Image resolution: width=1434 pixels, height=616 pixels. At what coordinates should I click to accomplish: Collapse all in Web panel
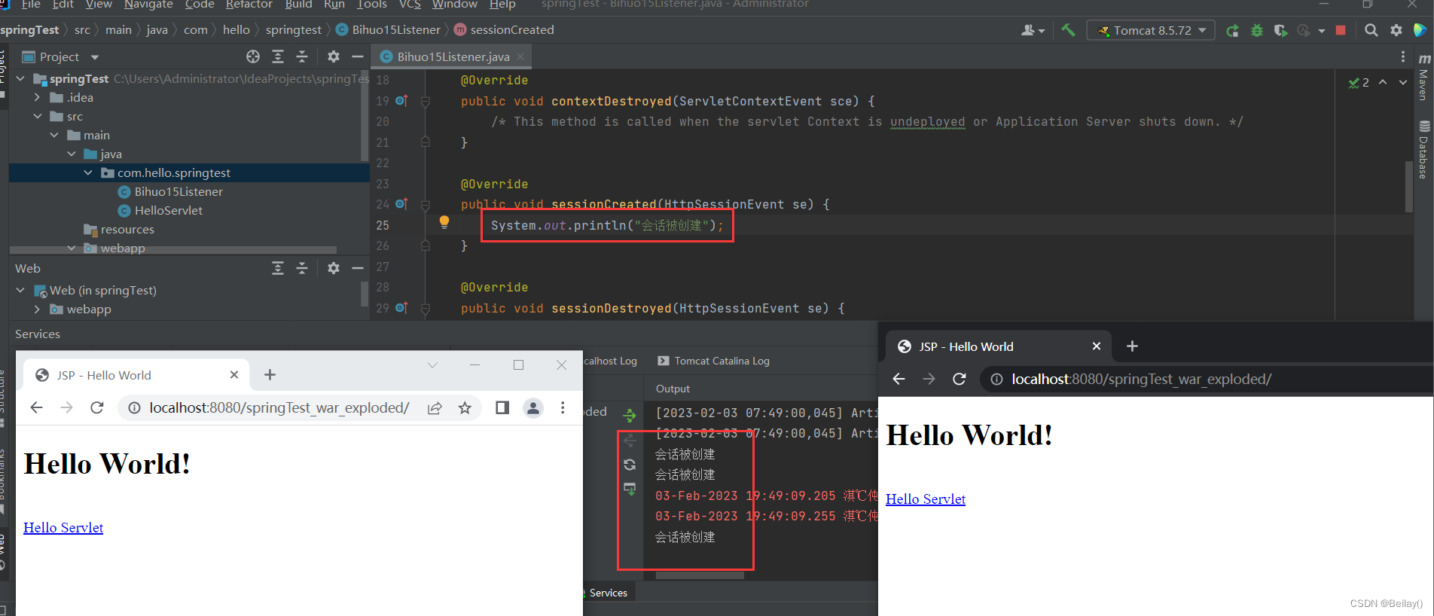coord(302,268)
